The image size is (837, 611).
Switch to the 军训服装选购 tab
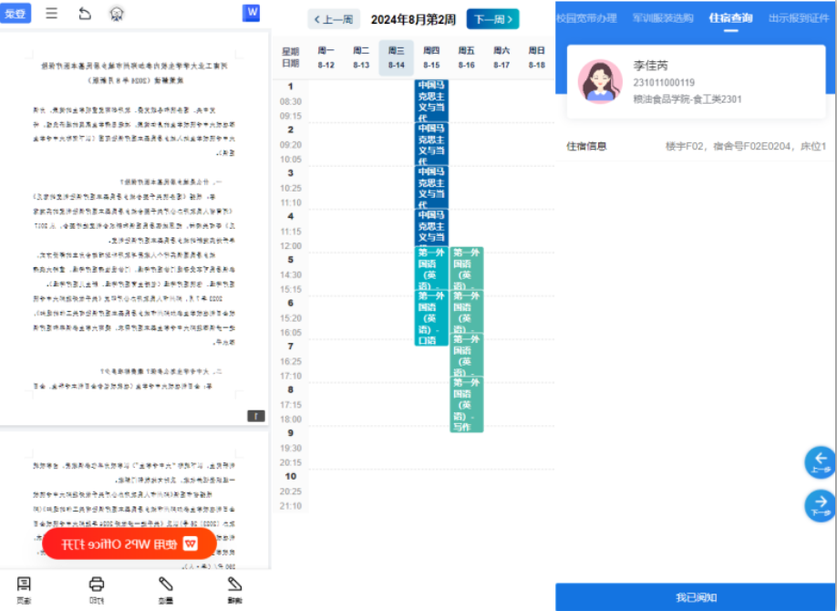pyautogui.click(x=661, y=18)
